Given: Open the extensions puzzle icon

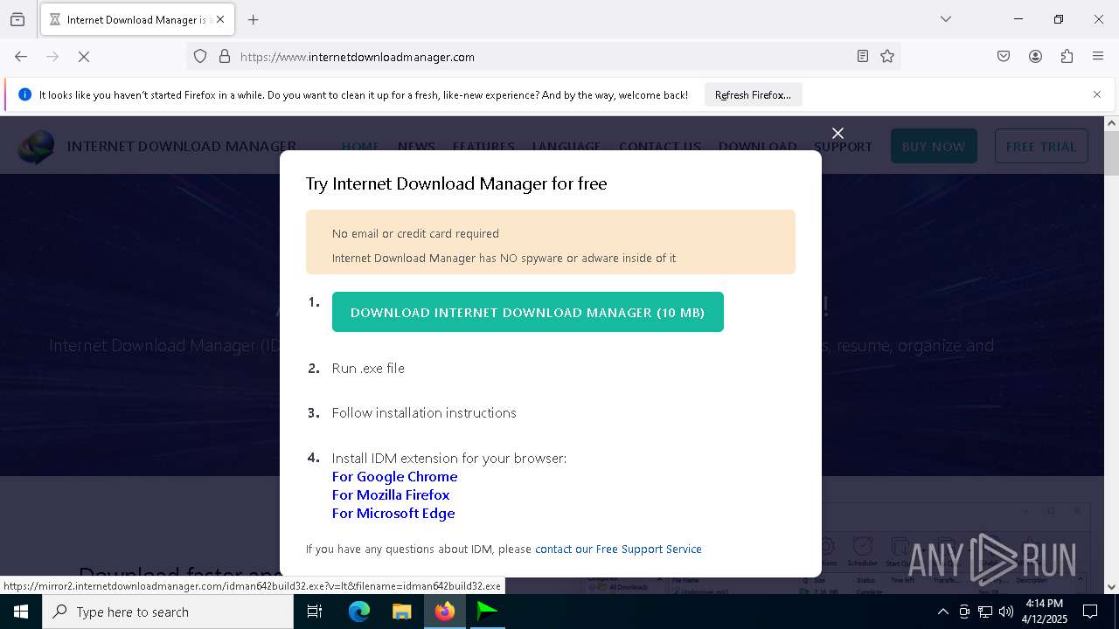Looking at the screenshot, I should [x=1067, y=57].
